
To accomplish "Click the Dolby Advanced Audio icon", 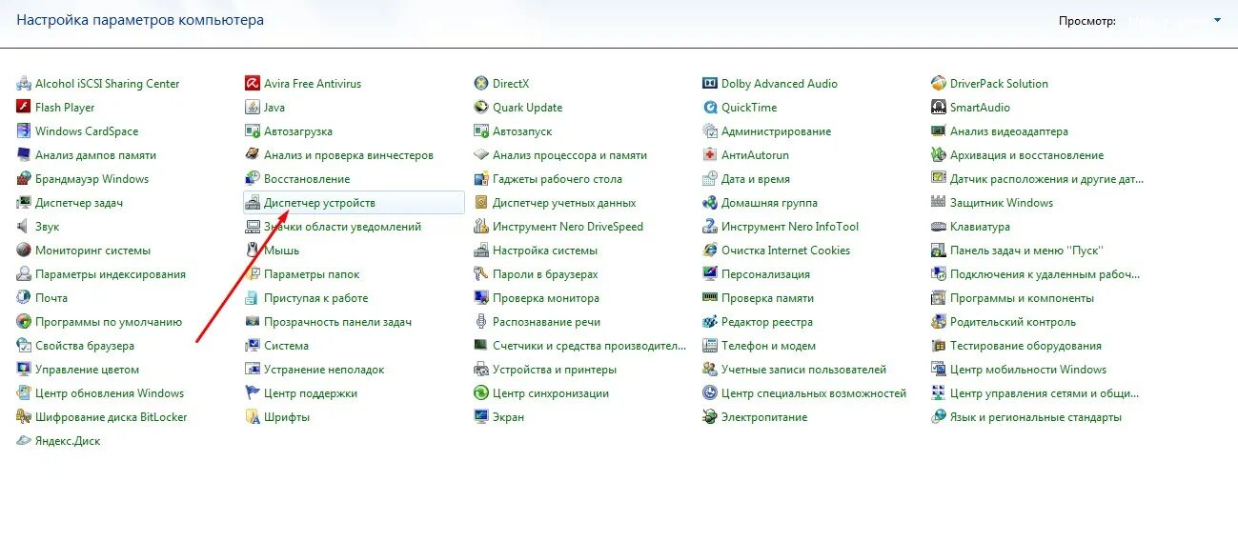I will click(x=710, y=84).
